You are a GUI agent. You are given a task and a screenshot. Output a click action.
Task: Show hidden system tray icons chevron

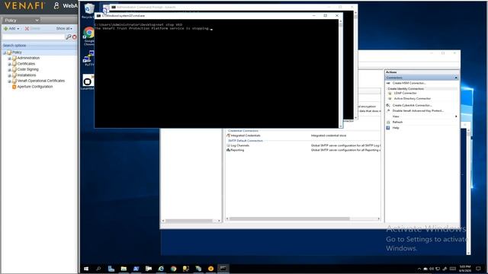(419, 269)
